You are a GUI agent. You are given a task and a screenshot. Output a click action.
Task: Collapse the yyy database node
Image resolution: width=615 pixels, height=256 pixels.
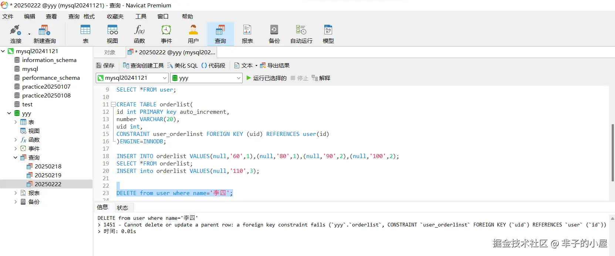point(9,113)
